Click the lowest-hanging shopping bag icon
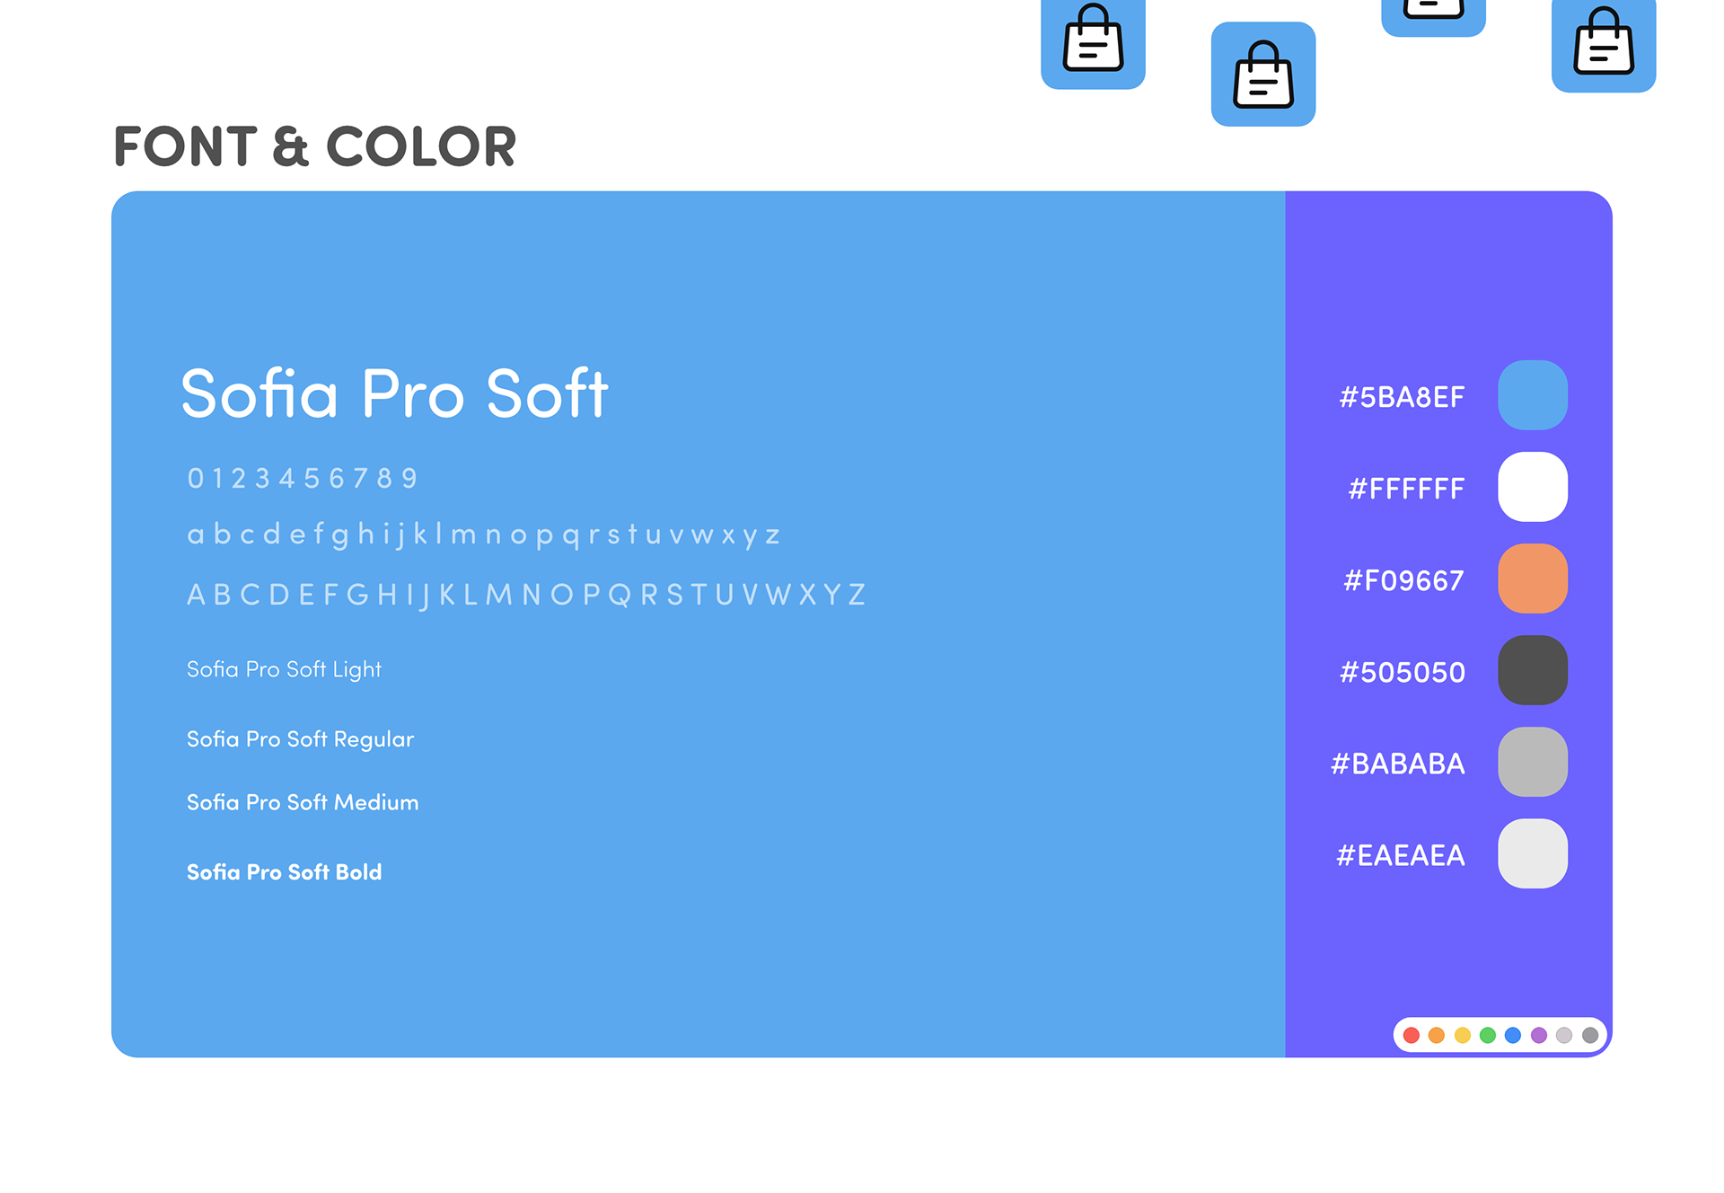Viewport: 1724px width, 1193px height. tap(1263, 74)
